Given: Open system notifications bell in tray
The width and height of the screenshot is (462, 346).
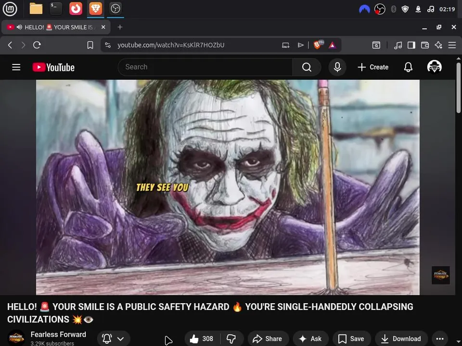Looking at the screenshot, I should [x=418, y=9].
